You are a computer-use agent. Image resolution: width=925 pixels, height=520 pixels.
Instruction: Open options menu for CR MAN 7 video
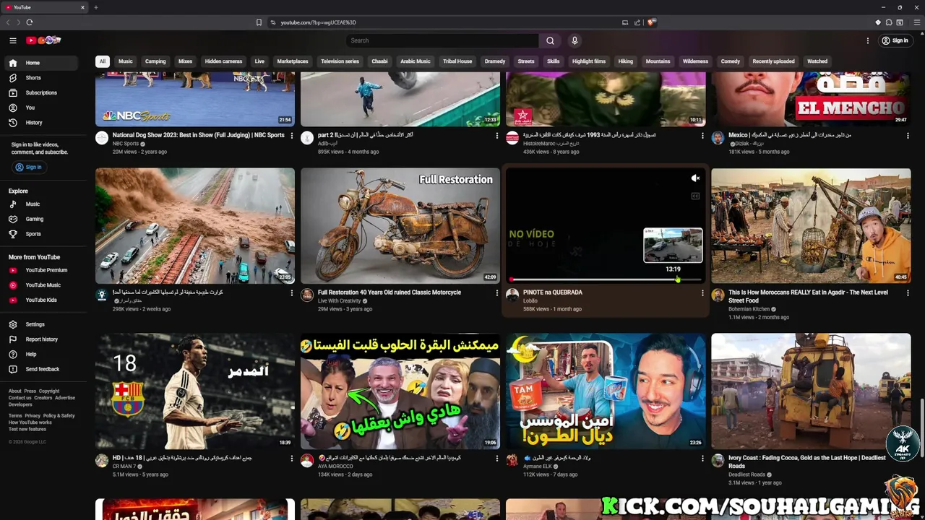(292, 458)
